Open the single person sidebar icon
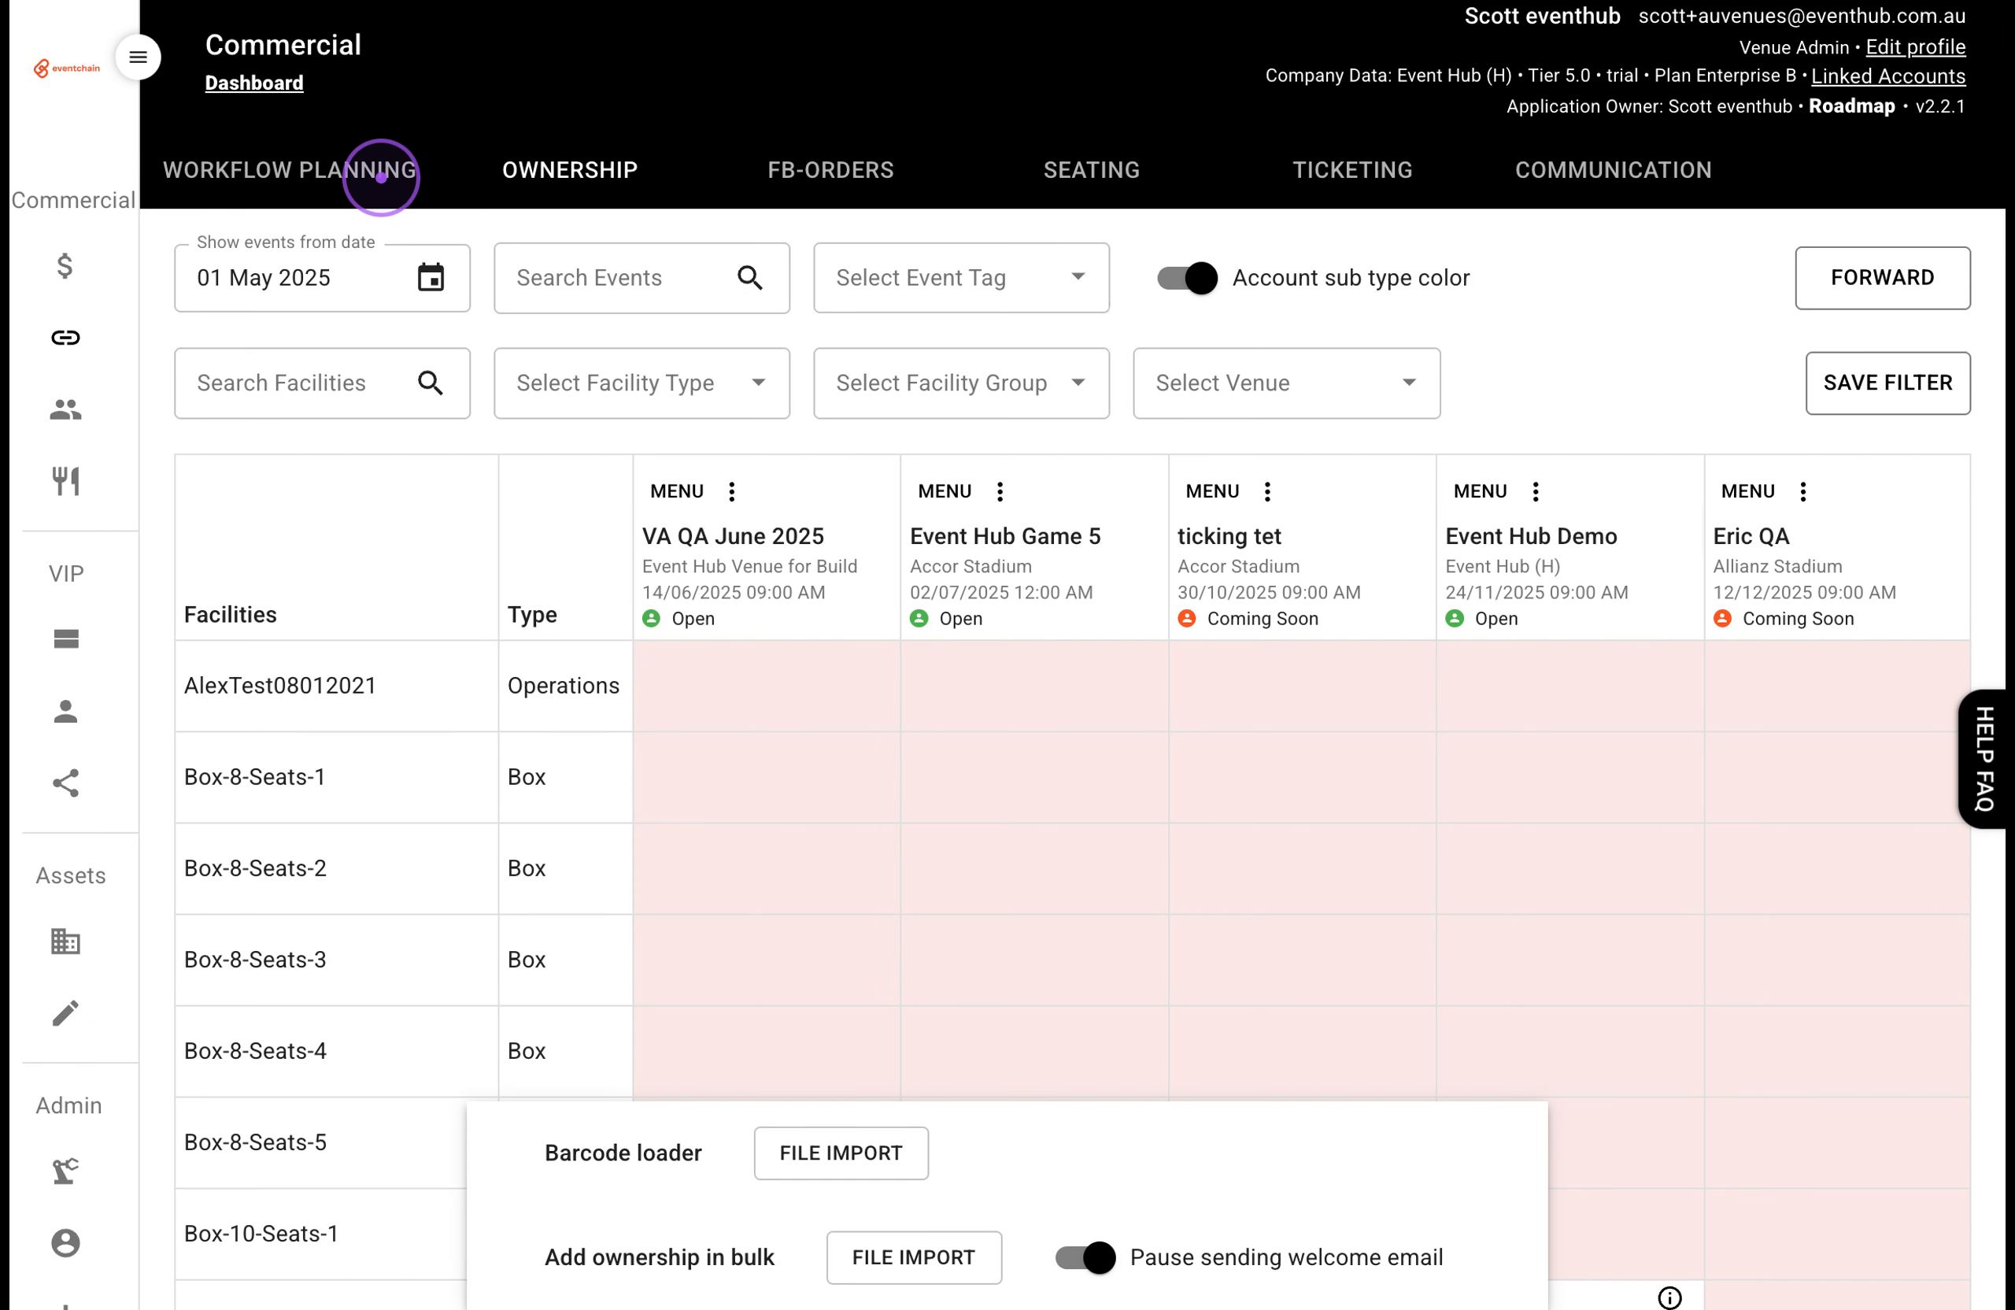The height and width of the screenshot is (1310, 2015). (x=65, y=712)
